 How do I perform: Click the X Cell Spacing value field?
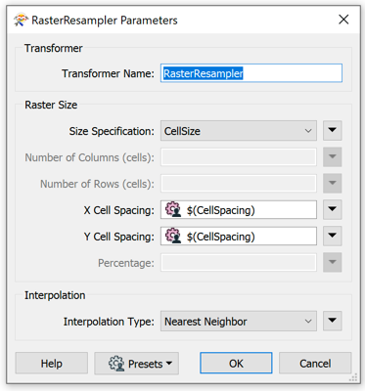pos(239,209)
